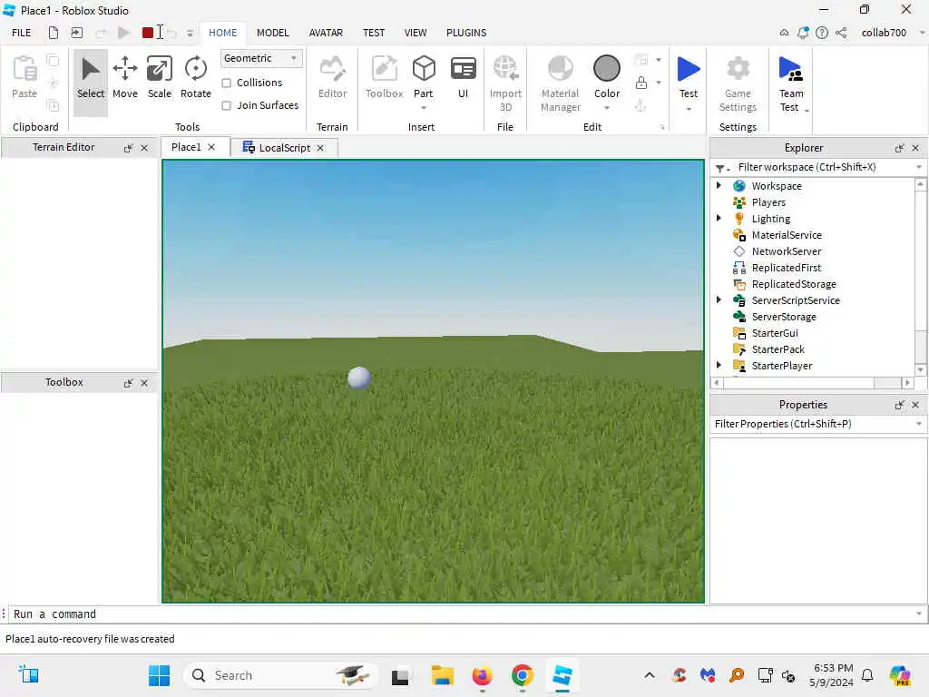Click the New file icon in quick access bar
The width and height of the screenshot is (929, 697).
pyautogui.click(x=54, y=33)
